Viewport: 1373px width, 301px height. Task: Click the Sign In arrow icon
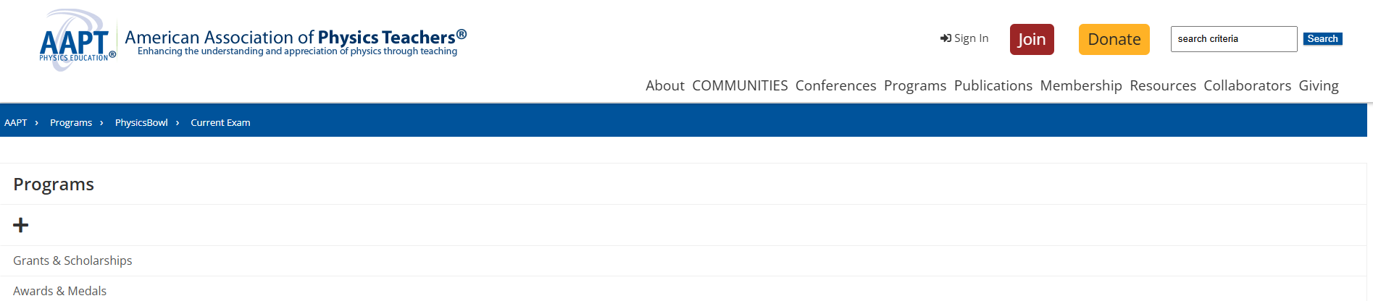point(946,38)
